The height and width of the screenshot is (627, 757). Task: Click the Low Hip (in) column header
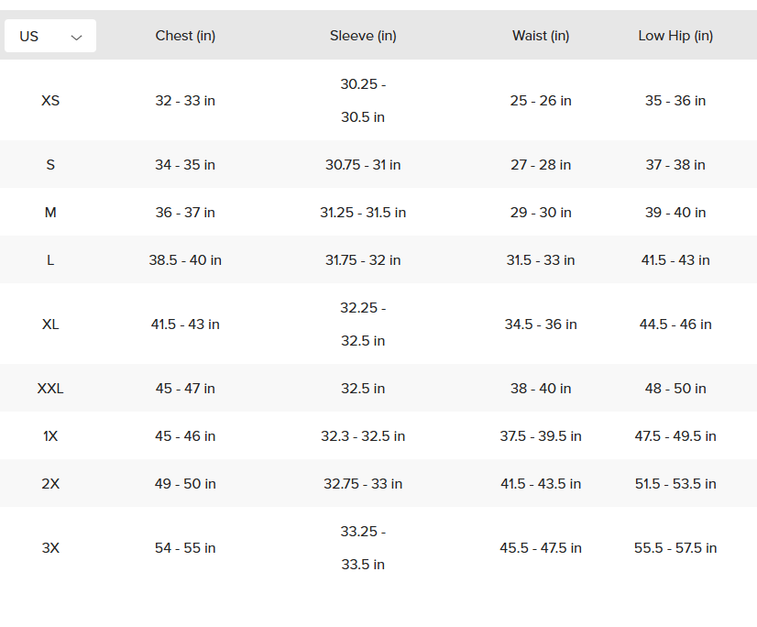(x=675, y=36)
